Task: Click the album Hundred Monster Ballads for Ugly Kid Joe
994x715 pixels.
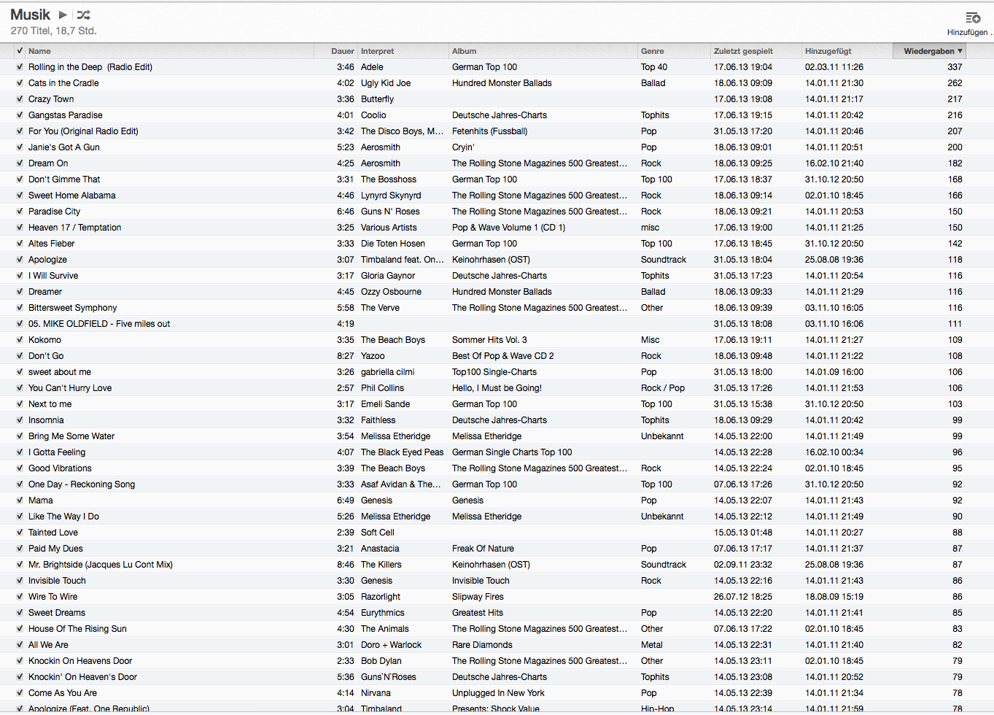Action: point(502,83)
